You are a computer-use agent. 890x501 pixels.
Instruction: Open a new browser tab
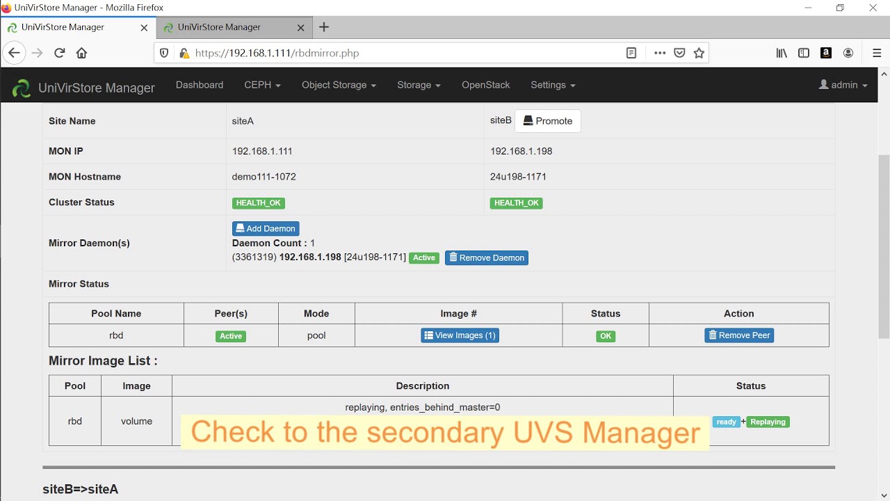[324, 27]
